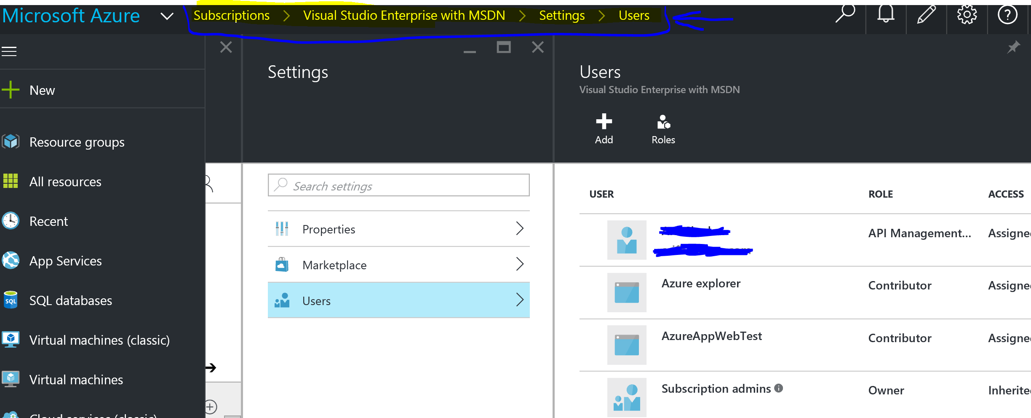Open Virtual machines (classic) label in sidebar

click(x=100, y=340)
